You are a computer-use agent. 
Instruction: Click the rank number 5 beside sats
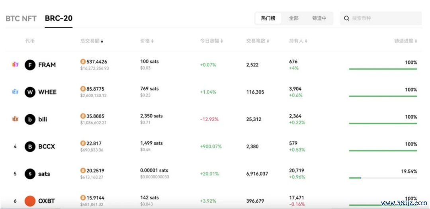[15, 174]
